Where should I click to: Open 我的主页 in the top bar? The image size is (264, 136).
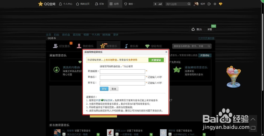pyautogui.click(x=83, y=4)
